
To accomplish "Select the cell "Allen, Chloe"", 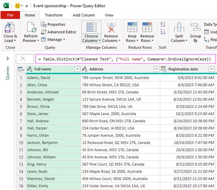I will coord(54,85).
